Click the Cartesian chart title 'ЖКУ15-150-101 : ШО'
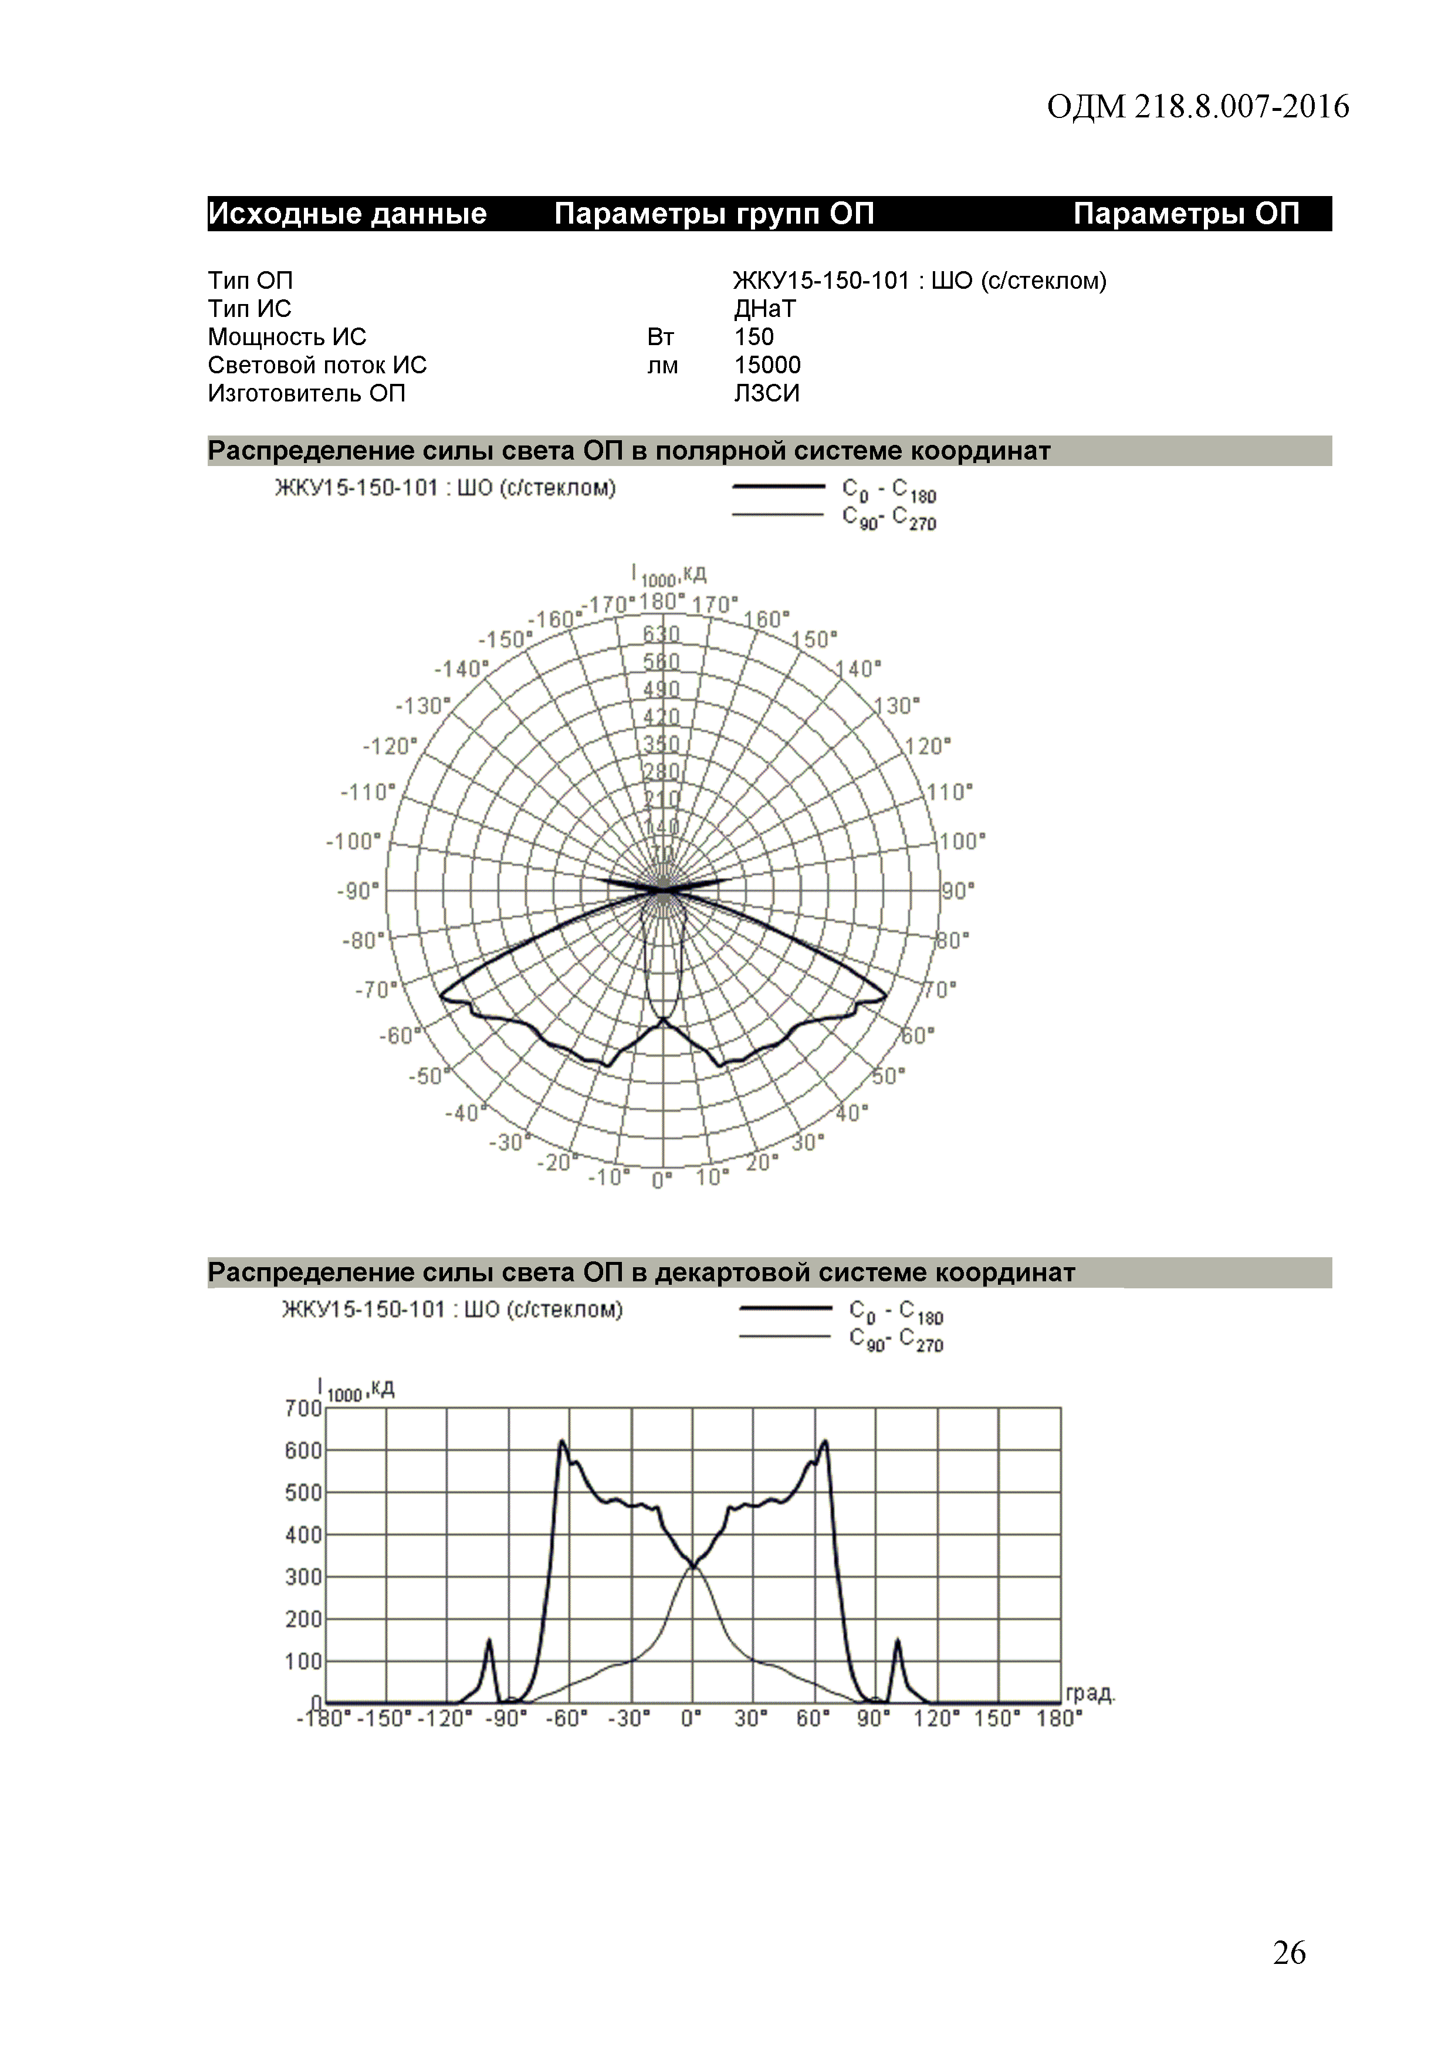 (x=453, y=1309)
